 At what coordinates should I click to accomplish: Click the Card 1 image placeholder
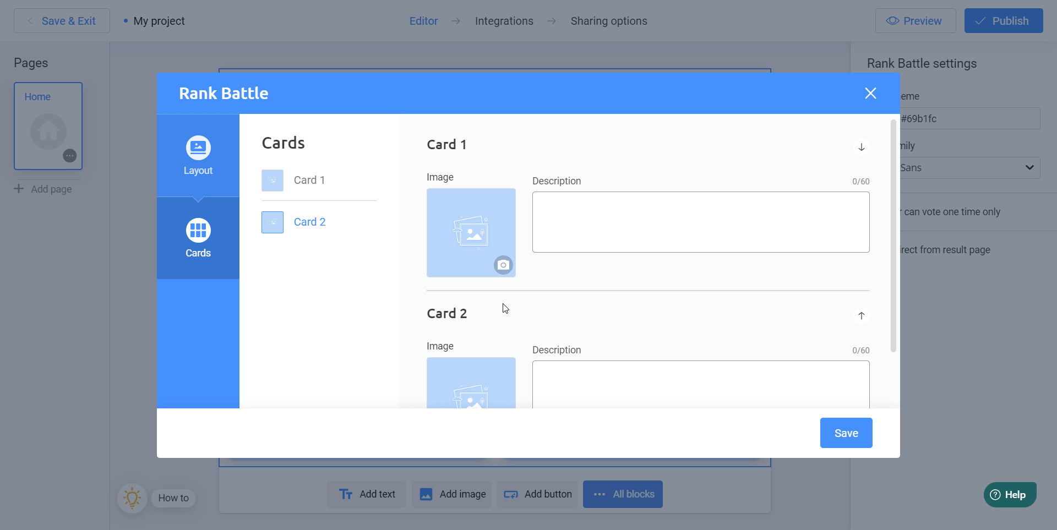coord(471,233)
